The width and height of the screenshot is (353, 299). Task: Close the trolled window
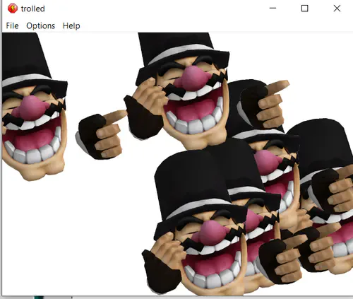(x=337, y=8)
